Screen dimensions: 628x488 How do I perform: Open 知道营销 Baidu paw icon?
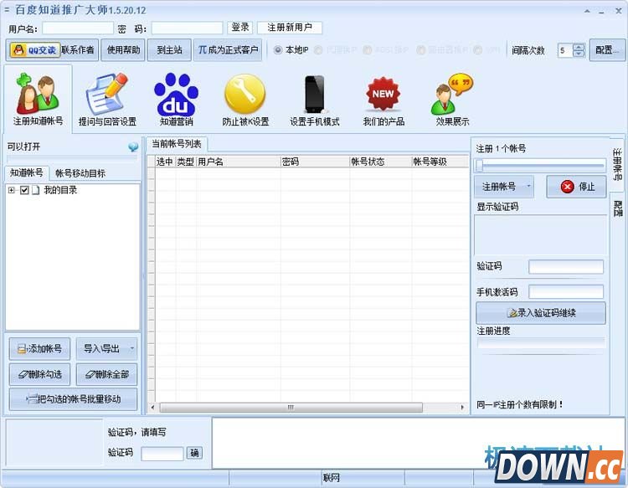tap(176, 95)
